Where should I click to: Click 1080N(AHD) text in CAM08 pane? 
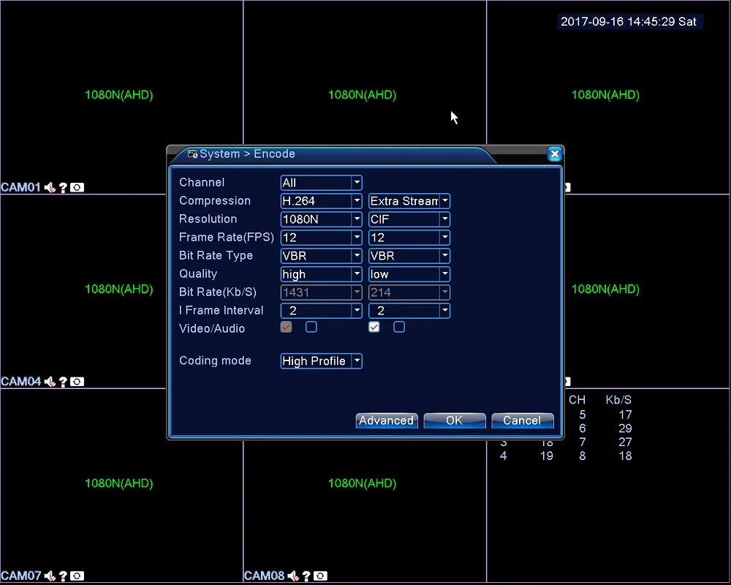[363, 483]
